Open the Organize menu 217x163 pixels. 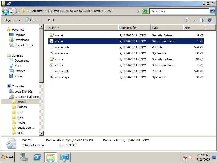(12, 20)
